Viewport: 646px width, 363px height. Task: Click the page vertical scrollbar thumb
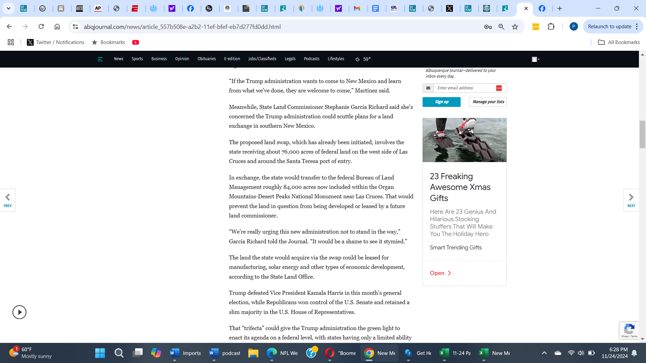(642, 134)
